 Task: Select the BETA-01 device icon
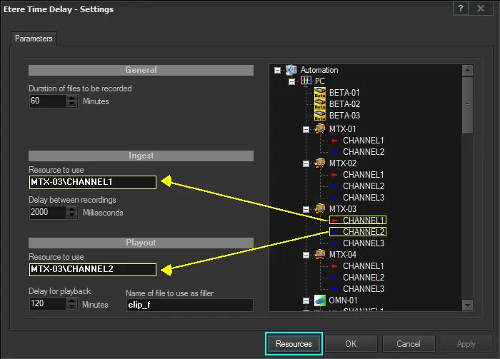(x=319, y=93)
